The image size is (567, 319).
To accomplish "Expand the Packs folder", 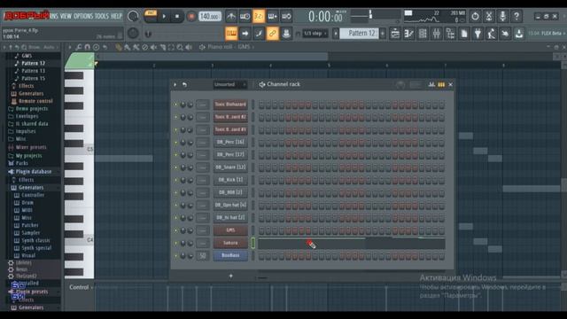I will [x=21, y=163].
